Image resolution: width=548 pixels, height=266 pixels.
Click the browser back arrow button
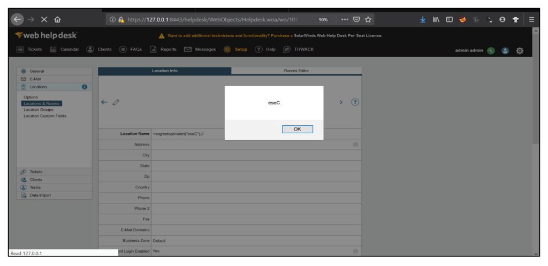[17, 20]
